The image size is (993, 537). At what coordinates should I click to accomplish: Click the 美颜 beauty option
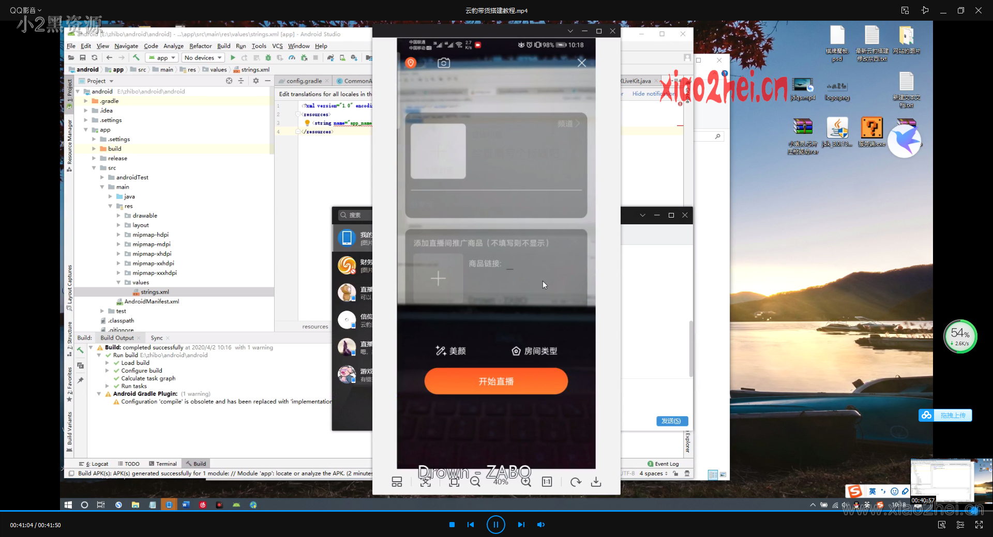point(451,351)
